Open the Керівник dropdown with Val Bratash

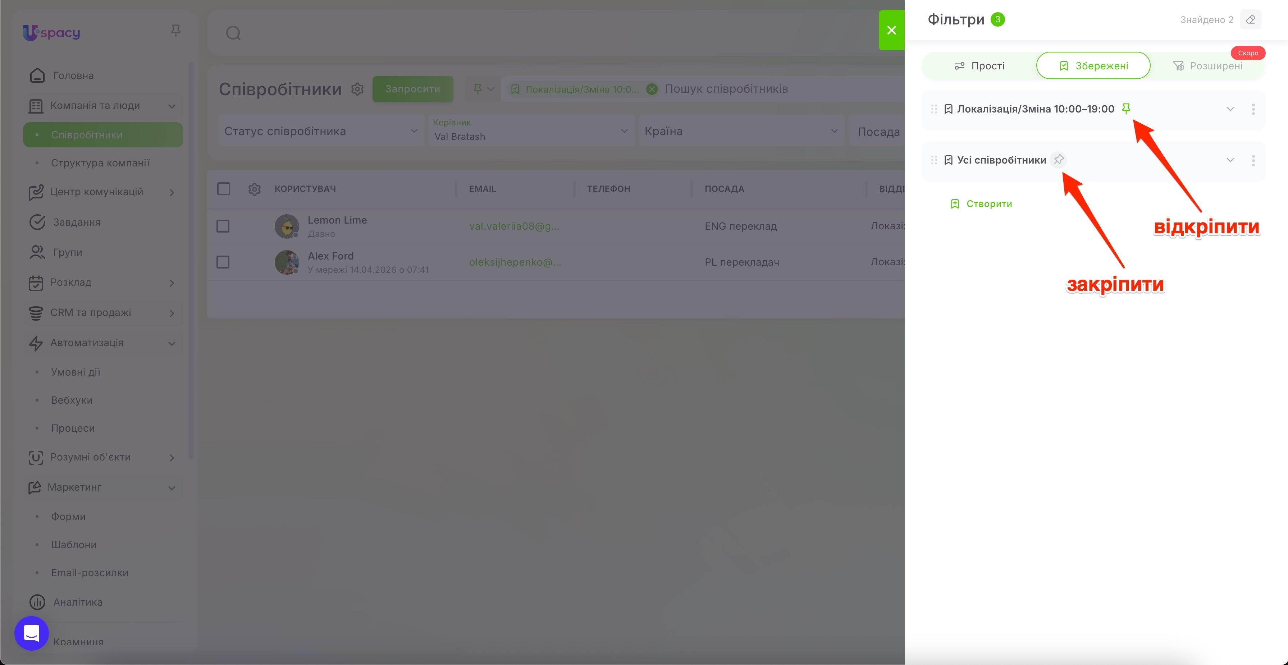531,130
